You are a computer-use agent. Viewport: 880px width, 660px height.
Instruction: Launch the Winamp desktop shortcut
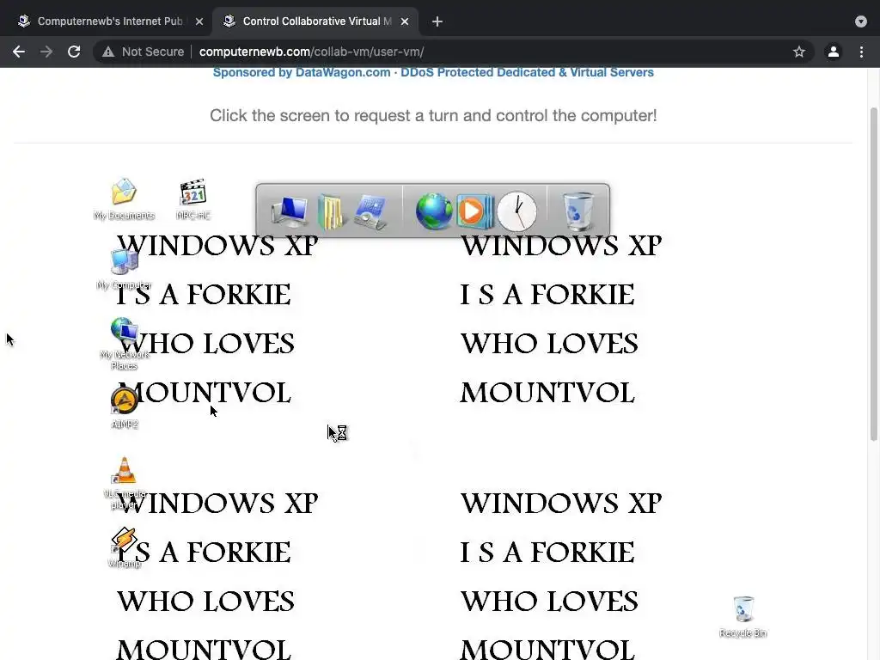(124, 547)
